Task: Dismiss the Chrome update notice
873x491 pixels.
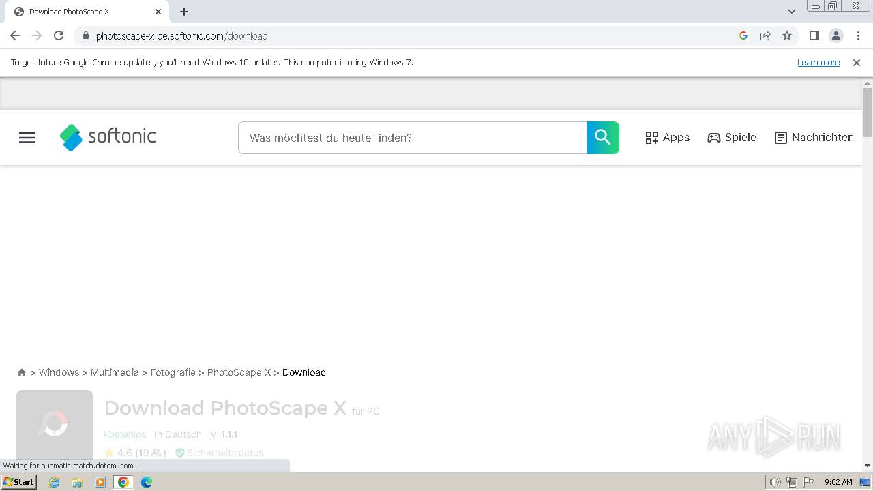Action: pyautogui.click(x=857, y=63)
